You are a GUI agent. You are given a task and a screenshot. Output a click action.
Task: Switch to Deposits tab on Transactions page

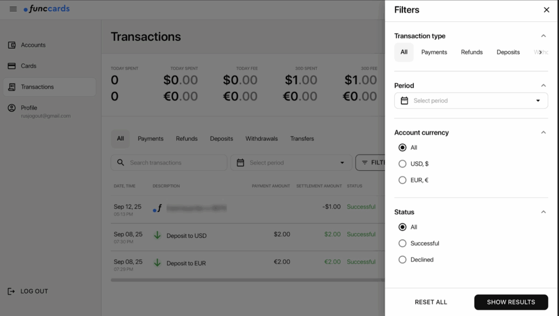222,139
